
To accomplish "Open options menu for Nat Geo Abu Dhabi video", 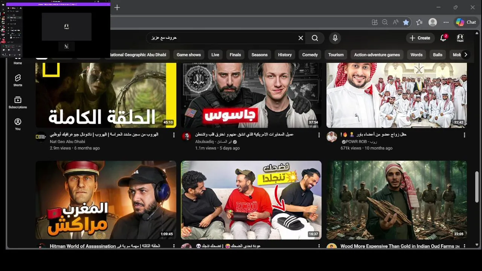I will click(x=174, y=135).
